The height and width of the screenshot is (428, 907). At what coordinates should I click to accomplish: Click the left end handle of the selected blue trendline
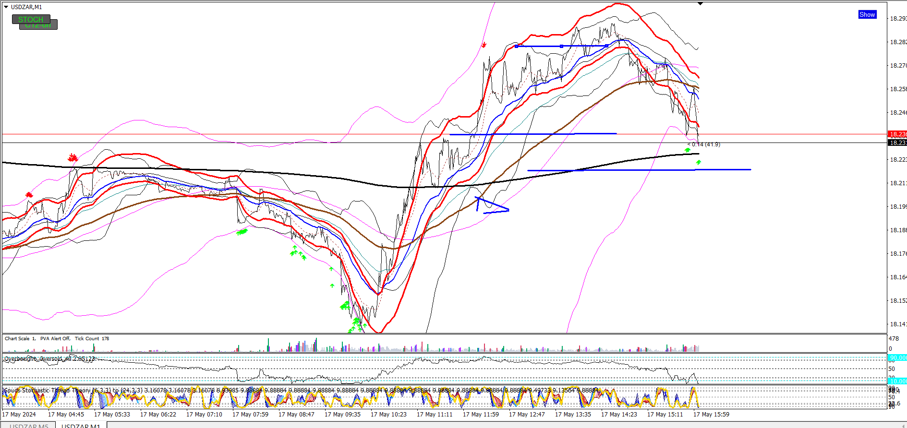coord(516,46)
